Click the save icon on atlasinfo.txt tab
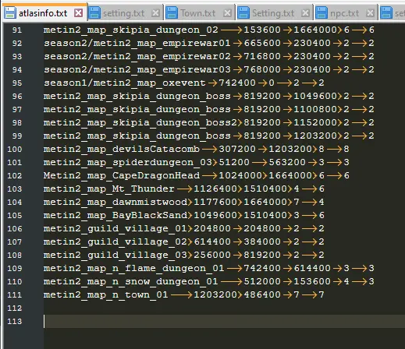Screen dimensions: 405x349 [x=10, y=13]
